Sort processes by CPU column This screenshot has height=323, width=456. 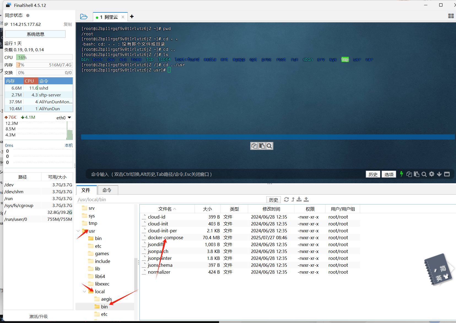tap(30, 81)
